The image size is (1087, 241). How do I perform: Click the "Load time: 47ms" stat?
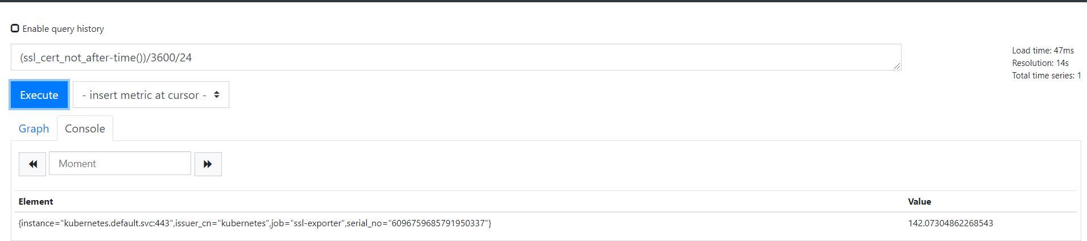[1043, 51]
